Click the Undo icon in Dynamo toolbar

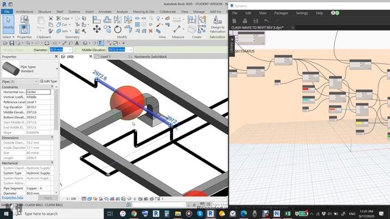266,21
